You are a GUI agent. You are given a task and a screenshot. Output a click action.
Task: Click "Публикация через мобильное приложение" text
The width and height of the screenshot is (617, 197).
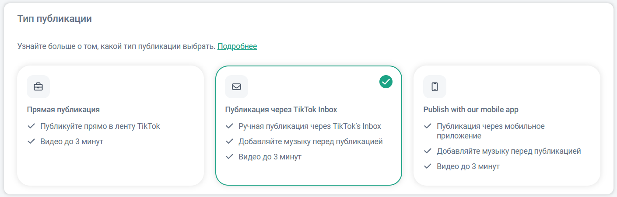491,131
